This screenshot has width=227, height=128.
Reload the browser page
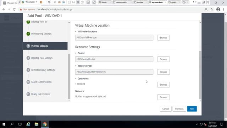[x=14, y=10]
